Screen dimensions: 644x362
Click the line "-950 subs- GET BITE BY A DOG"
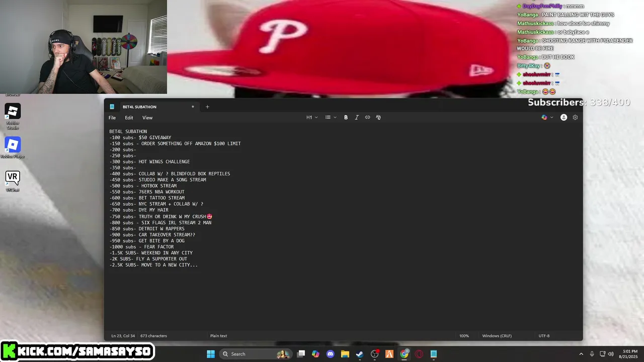(147, 241)
